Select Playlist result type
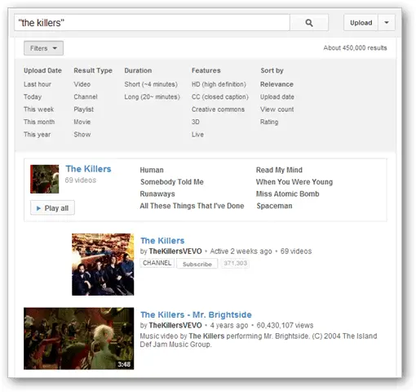This screenshot has height=392, width=416. point(83,109)
